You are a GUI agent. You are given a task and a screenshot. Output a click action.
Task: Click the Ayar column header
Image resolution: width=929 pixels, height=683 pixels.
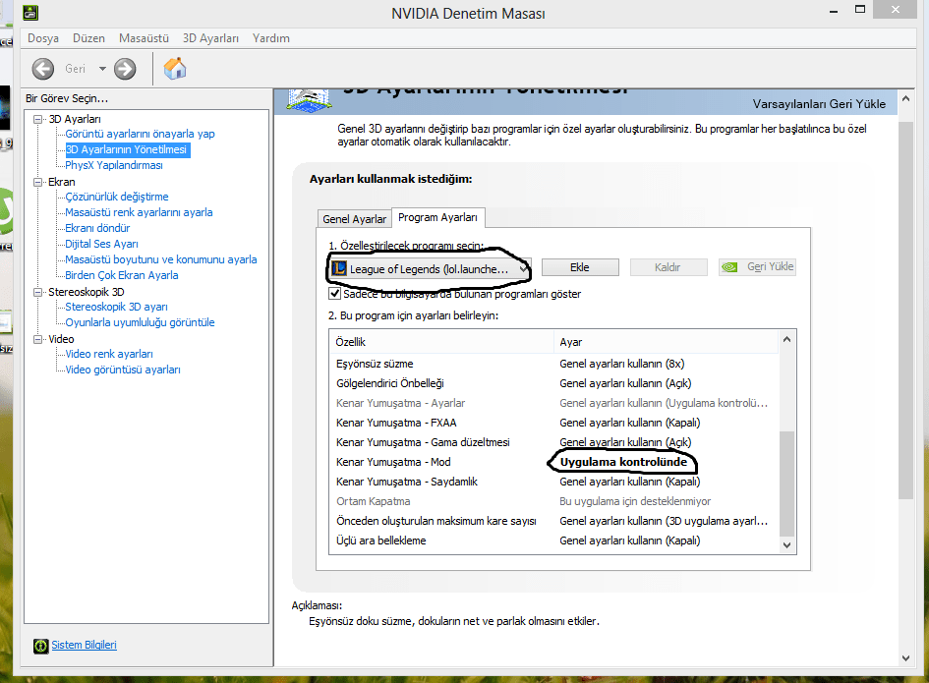[x=666, y=342]
